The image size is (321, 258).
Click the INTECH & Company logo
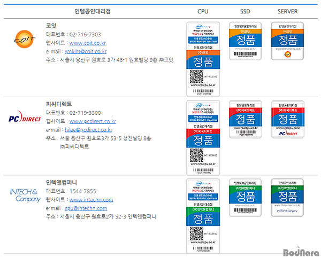[x=25, y=196]
